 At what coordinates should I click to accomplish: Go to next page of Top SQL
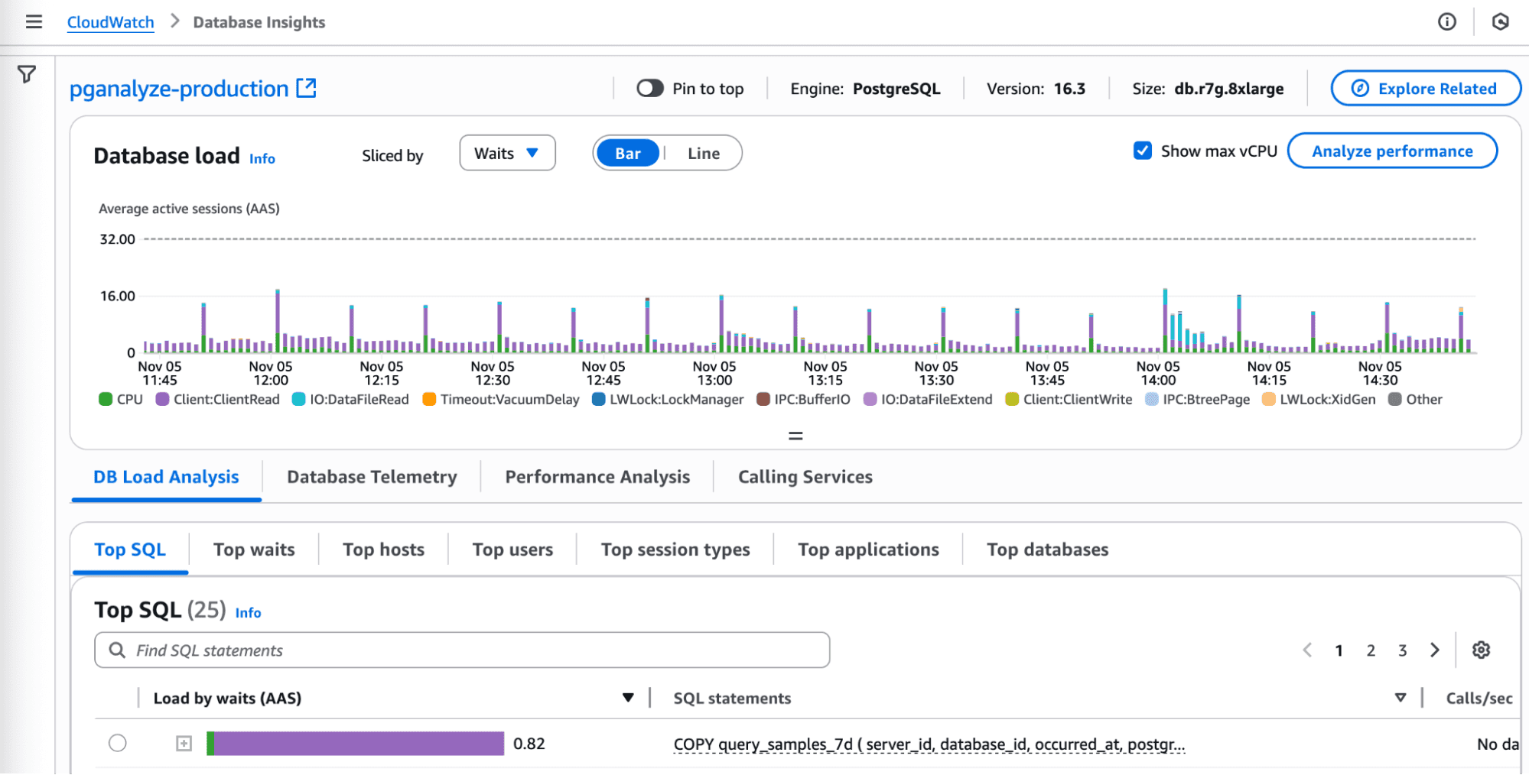(x=1434, y=650)
